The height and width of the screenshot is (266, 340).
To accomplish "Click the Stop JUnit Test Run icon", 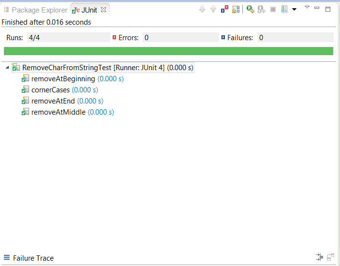I will [273, 9].
